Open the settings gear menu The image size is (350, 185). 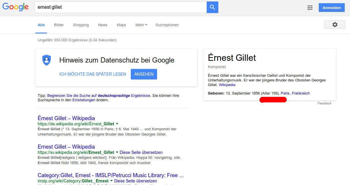tap(335, 25)
